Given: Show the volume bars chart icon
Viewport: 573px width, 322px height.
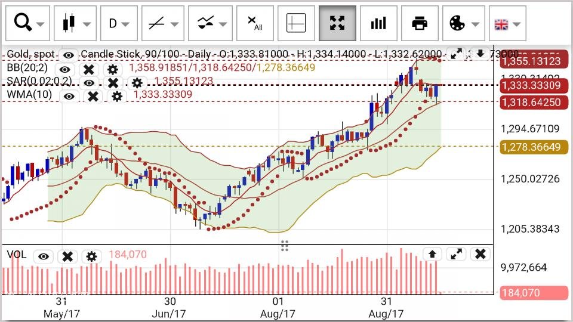Looking at the screenshot, I should (378, 23).
